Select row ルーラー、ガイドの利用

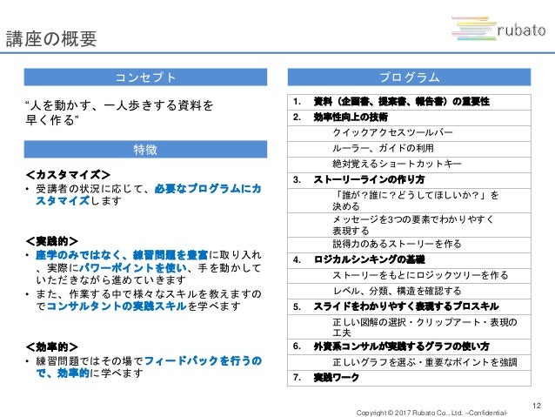pyautogui.click(x=409, y=149)
